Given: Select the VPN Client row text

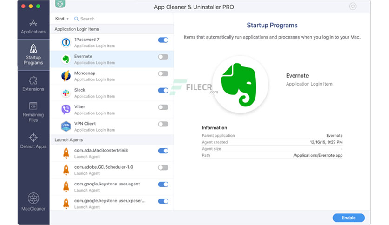Looking at the screenshot, I should click(85, 124).
